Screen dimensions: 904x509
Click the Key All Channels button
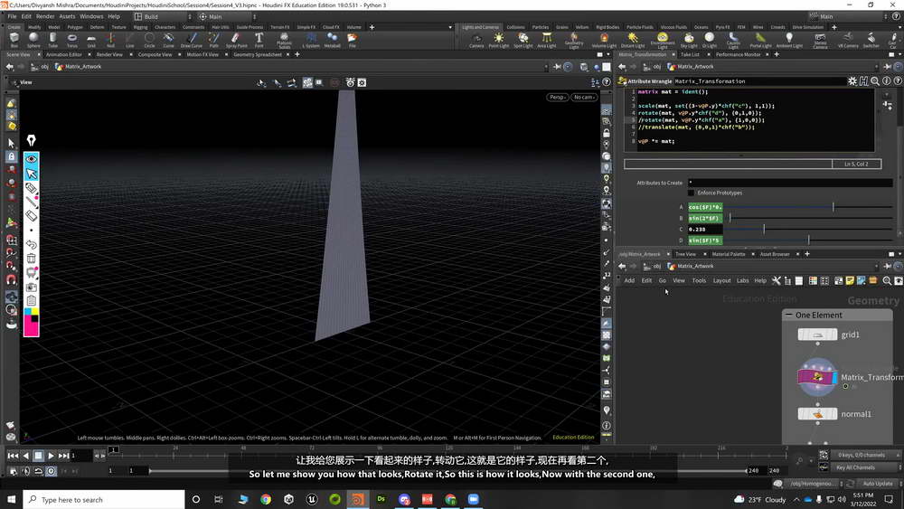[855, 467]
